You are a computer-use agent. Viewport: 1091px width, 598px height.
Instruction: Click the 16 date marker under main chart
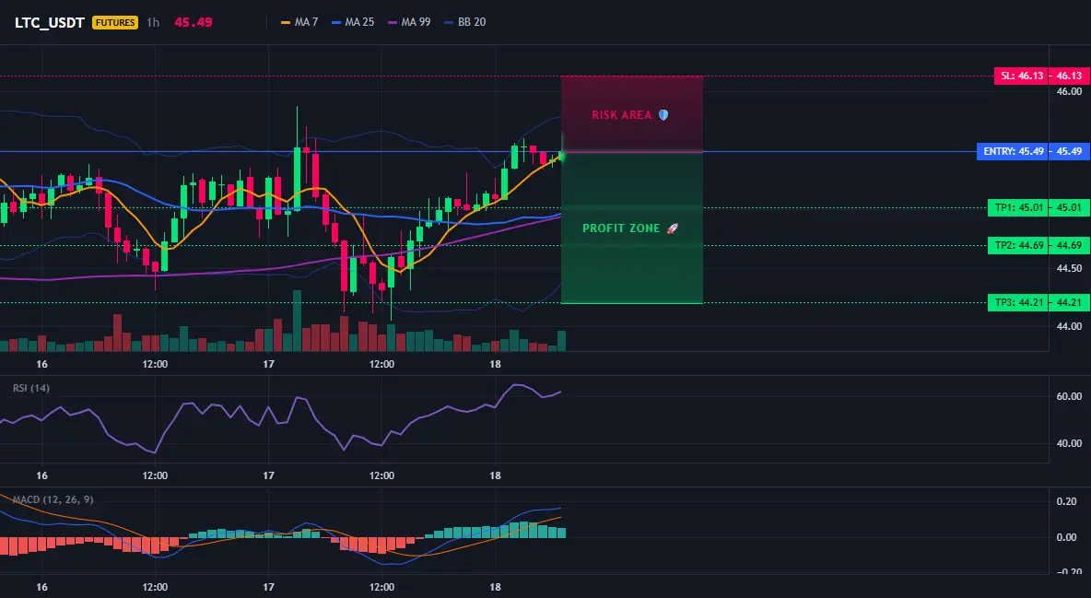click(x=41, y=364)
